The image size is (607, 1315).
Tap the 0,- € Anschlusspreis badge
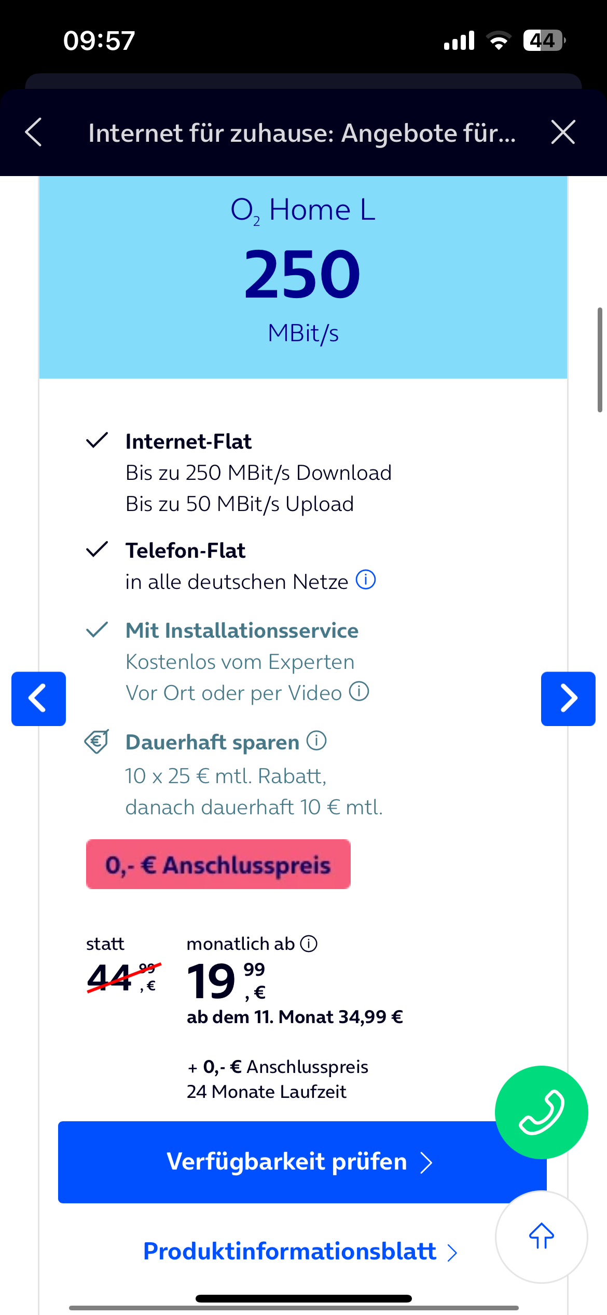tap(218, 864)
